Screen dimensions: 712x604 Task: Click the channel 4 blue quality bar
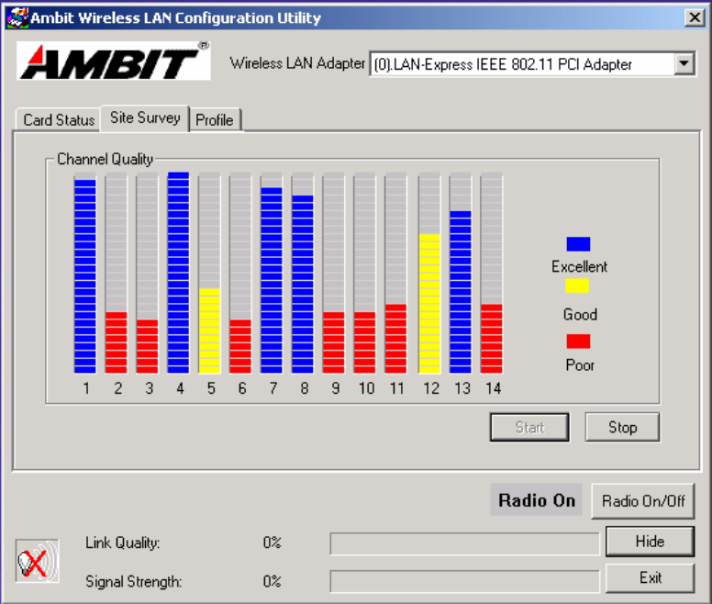click(178, 273)
